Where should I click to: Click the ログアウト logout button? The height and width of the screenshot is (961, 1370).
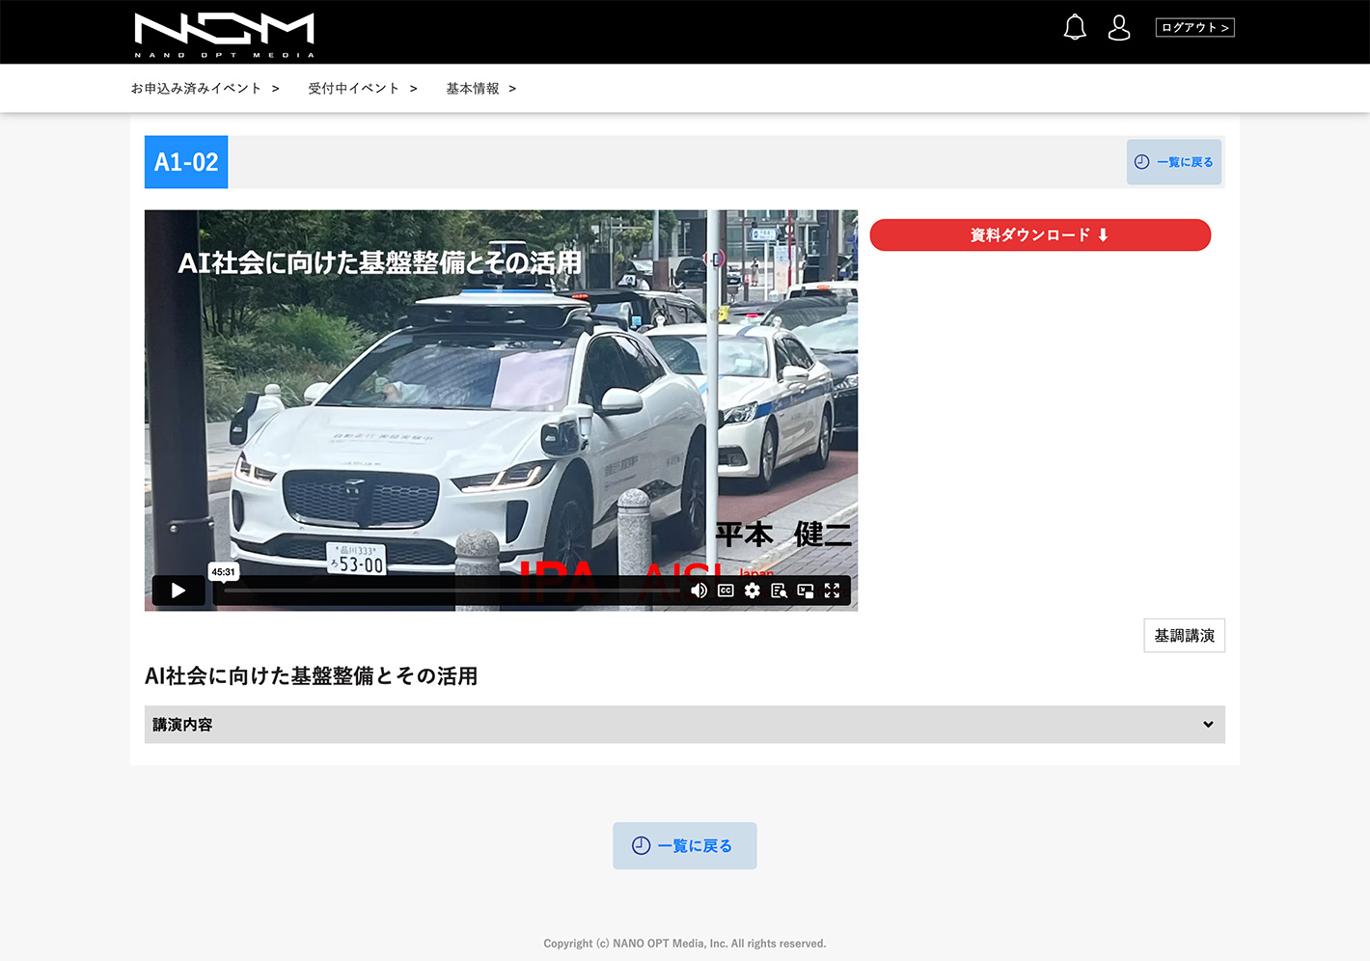[1194, 28]
